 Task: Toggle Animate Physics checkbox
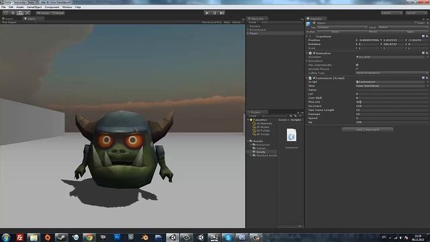[x=357, y=69]
